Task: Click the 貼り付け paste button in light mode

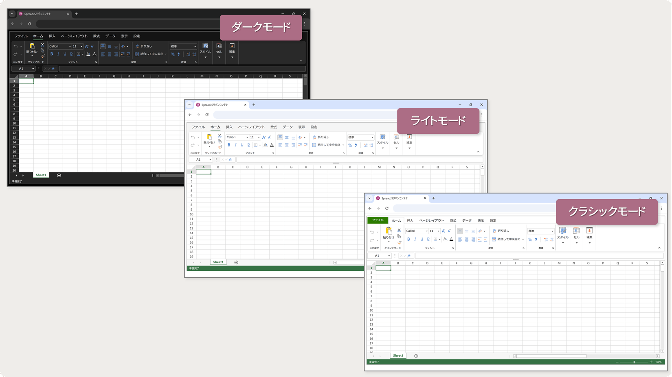Action: 209,141
